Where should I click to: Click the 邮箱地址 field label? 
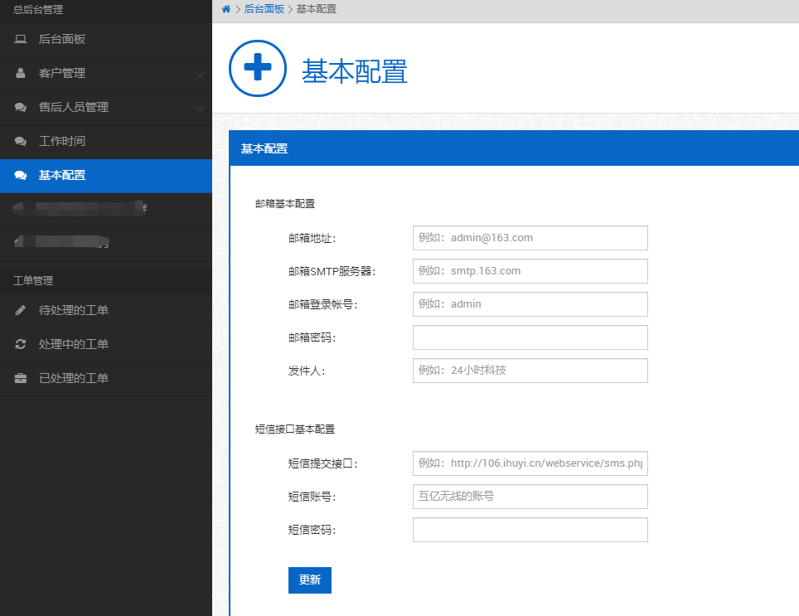(312, 239)
